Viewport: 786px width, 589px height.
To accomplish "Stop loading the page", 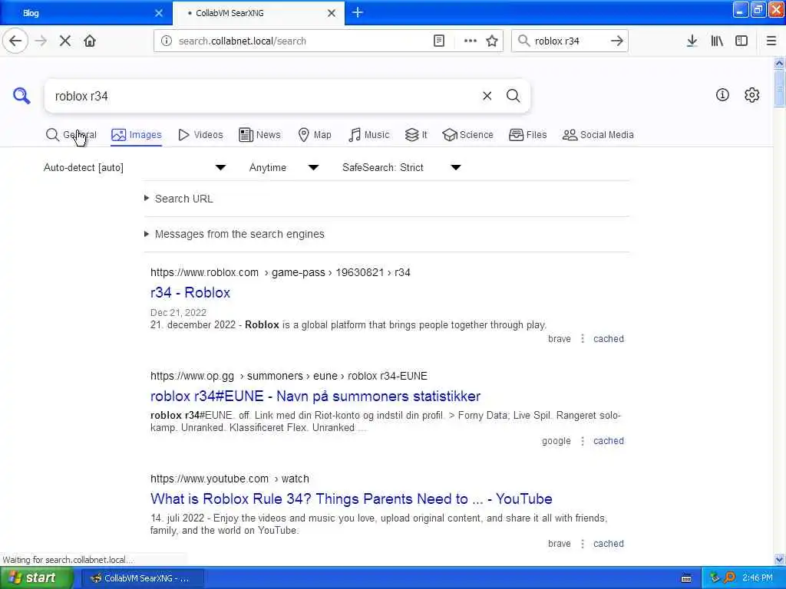I will coord(65,41).
